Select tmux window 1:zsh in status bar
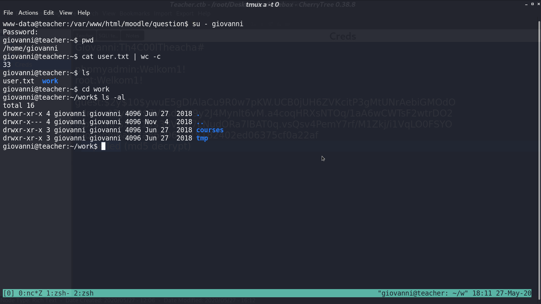This screenshot has height=304, width=541. (x=58, y=293)
